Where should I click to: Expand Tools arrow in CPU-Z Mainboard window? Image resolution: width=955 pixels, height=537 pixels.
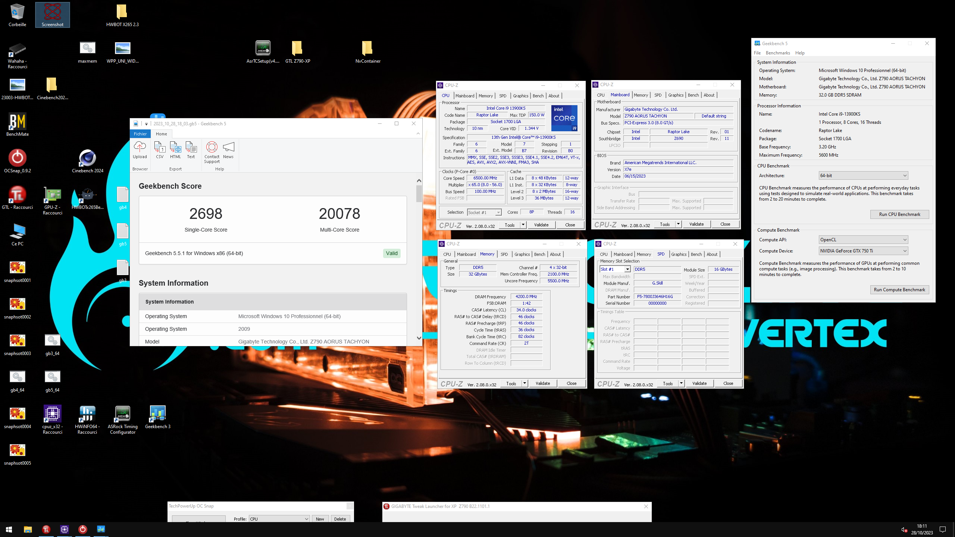[x=678, y=224]
